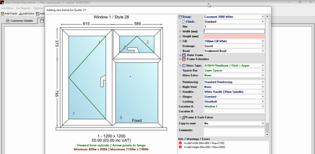The image size is (315, 154).
Task: Click the Glass Type square icon
Action: tap(184, 66)
